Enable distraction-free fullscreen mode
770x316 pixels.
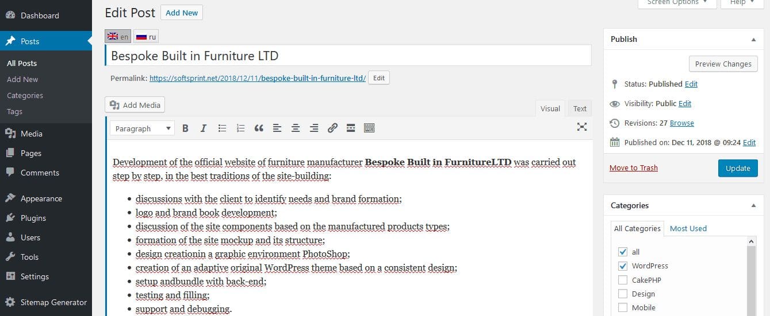point(582,127)
